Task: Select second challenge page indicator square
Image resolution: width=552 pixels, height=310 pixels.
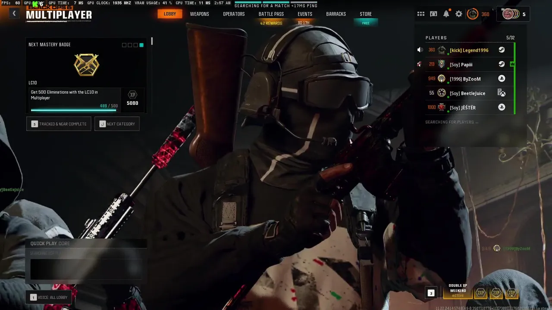Action: pyautogui.click(x=130, y=45)
